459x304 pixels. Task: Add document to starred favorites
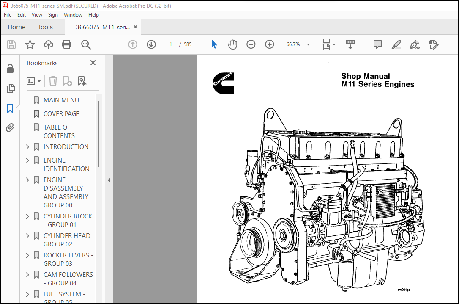coord(30,44)
